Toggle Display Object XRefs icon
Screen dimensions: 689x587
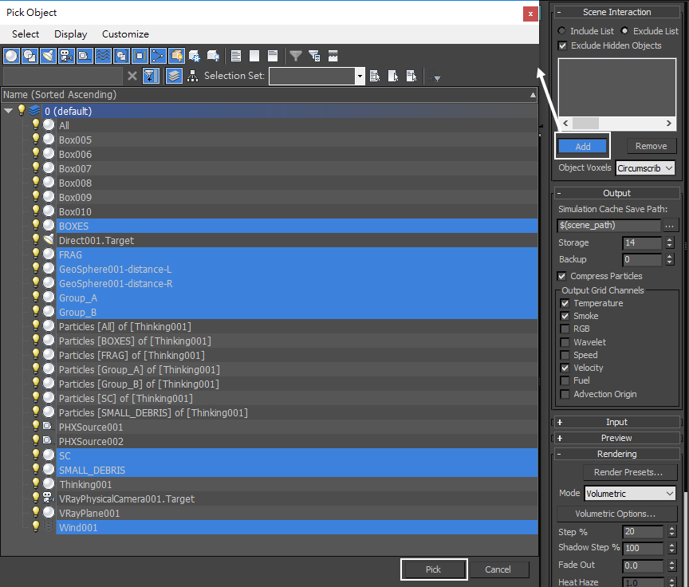coord(140,56)
